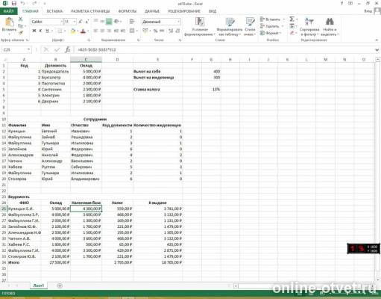Increase font size with the larger A
This screenshot has height=299, width=381.
point(81,22)
